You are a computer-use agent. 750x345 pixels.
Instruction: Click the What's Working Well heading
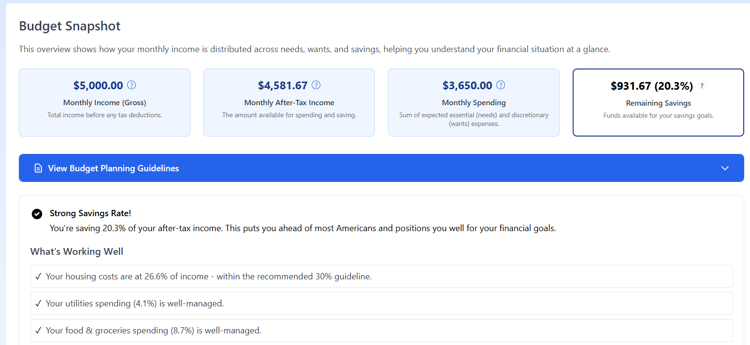coord(77,251)
